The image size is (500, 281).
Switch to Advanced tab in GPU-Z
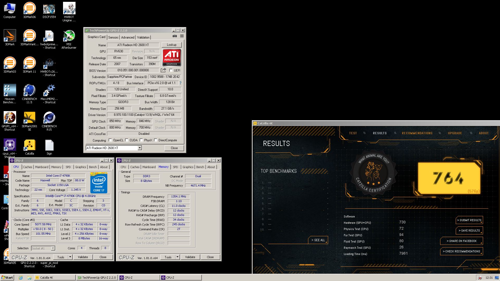[x=128, y=37]
